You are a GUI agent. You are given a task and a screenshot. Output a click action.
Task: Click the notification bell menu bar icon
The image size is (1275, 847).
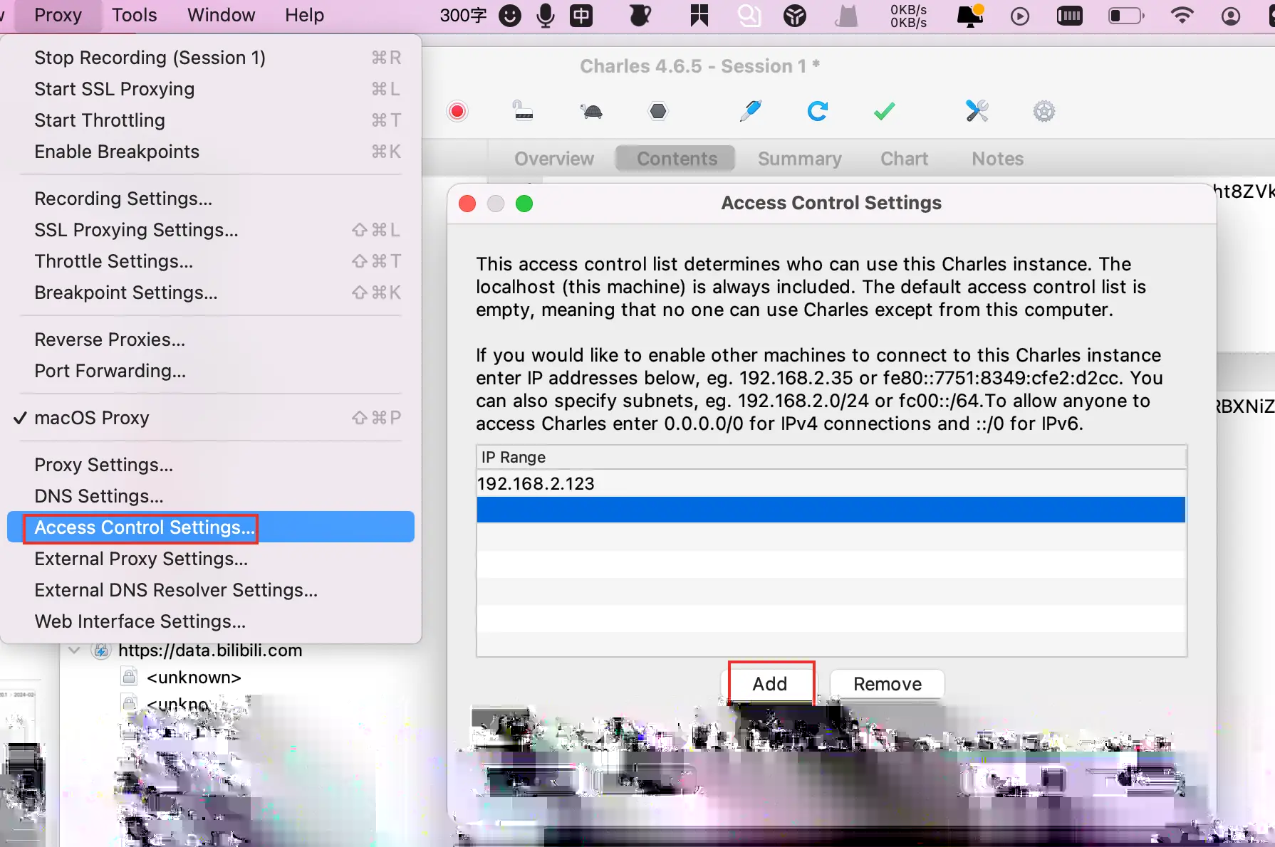click(970, 16)
